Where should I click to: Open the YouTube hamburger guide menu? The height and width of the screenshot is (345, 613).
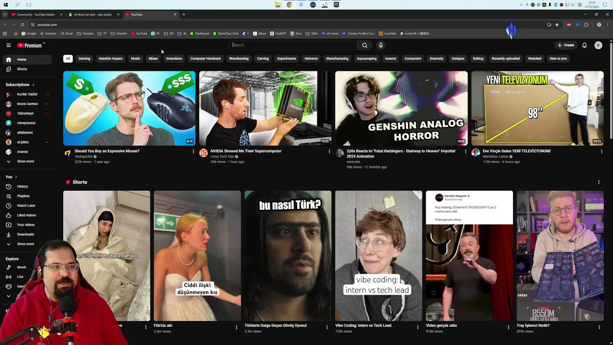click(8, 45)
